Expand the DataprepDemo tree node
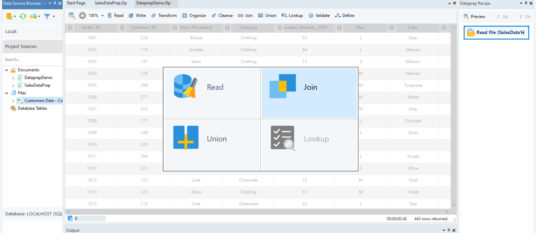 pos(13,78)
